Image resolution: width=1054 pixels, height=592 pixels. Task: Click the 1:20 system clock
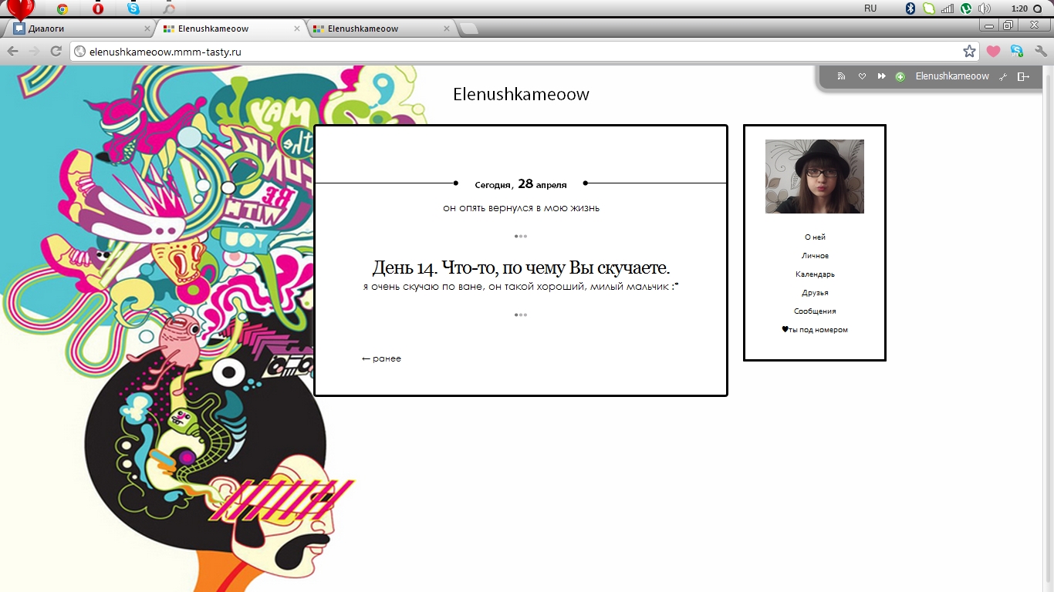(x=1019, y=8)
